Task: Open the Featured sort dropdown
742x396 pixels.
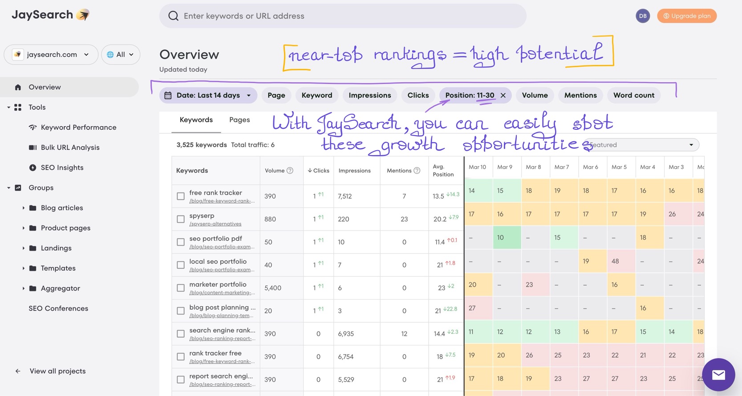Action: point(641,145)
